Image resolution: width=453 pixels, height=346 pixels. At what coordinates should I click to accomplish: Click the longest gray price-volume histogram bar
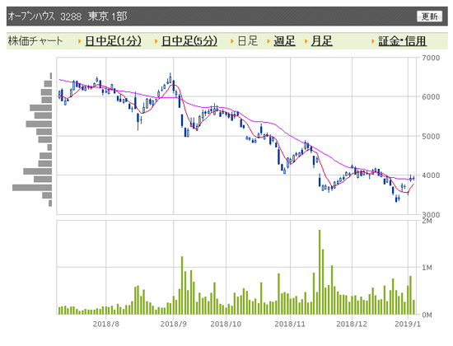pyautogui.click(x=32, y=188)
